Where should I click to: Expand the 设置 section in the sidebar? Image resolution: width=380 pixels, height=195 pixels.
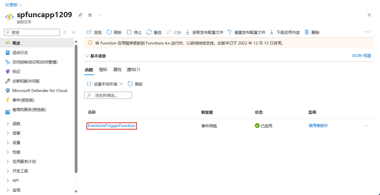[x=8, y=143]
